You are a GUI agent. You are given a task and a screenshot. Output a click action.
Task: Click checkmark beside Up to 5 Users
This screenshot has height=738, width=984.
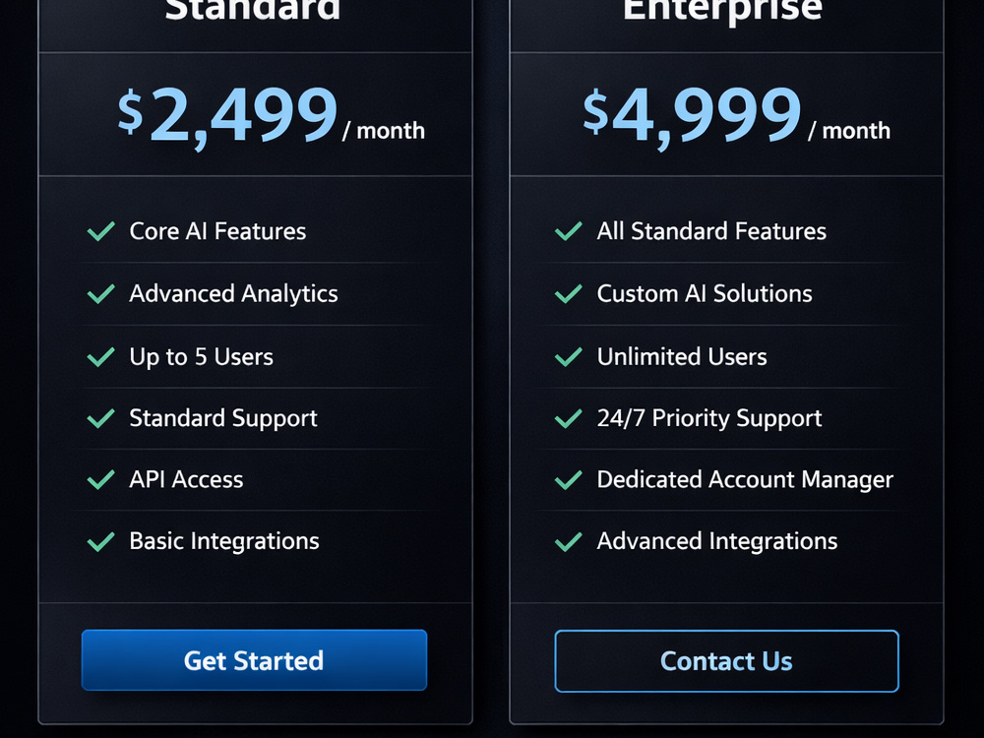pos(101,356)
